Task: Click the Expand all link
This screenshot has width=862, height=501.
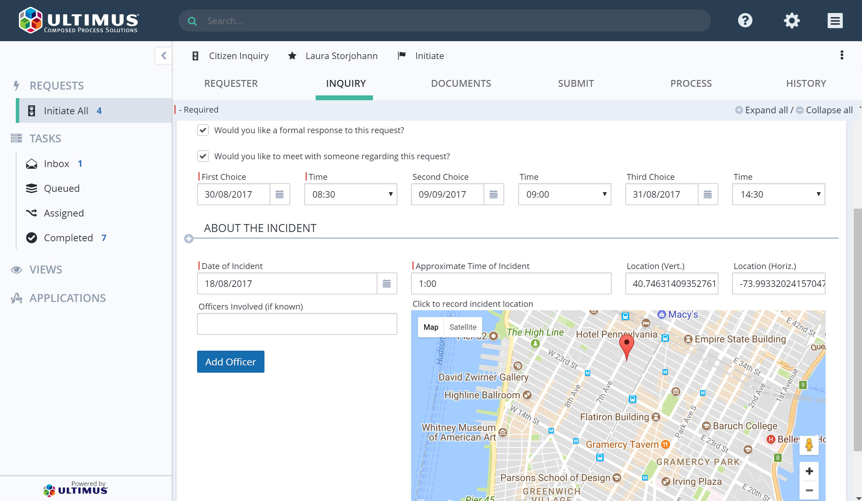Action: coord(766,110)
